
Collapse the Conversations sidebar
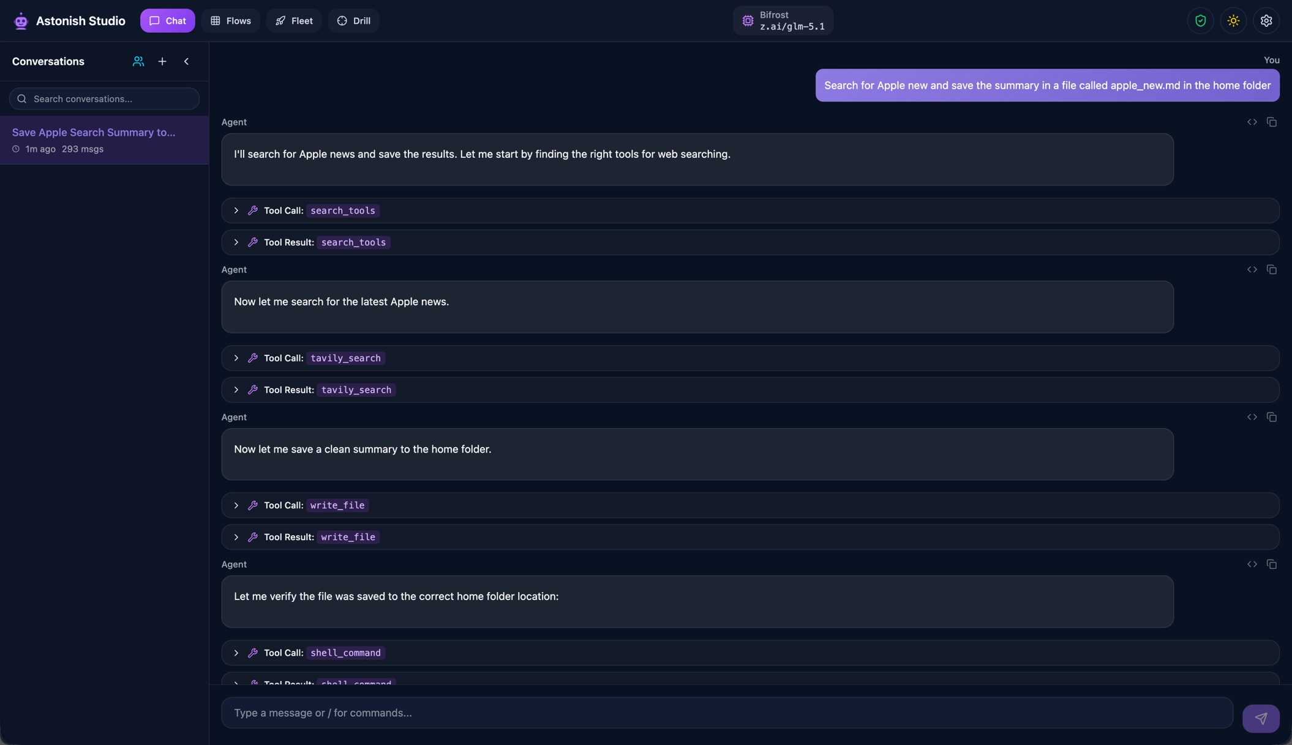(x=187, y=61)
